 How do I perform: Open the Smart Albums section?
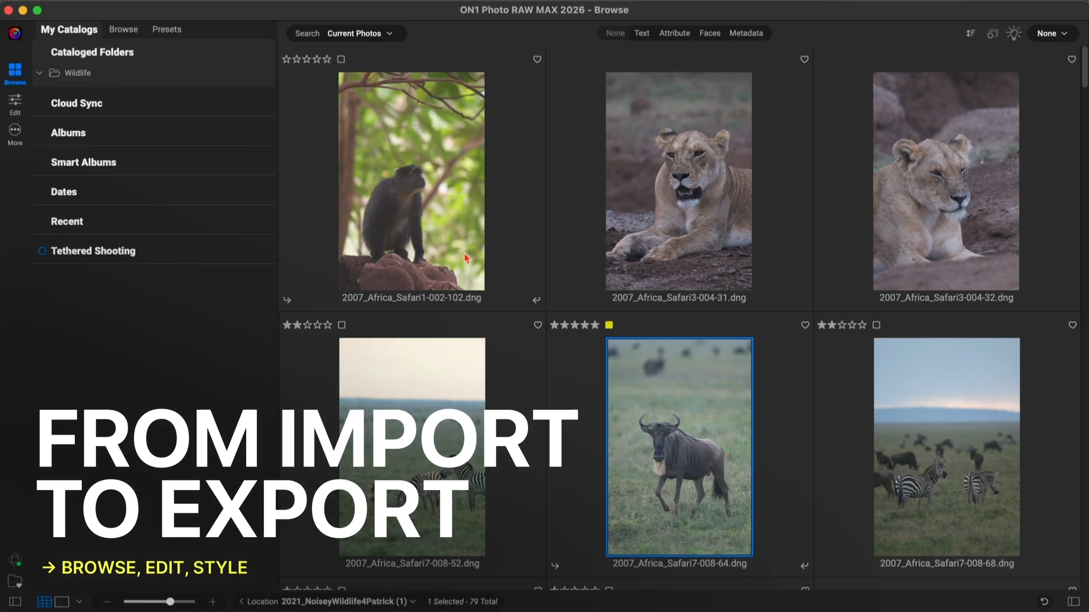83,163
